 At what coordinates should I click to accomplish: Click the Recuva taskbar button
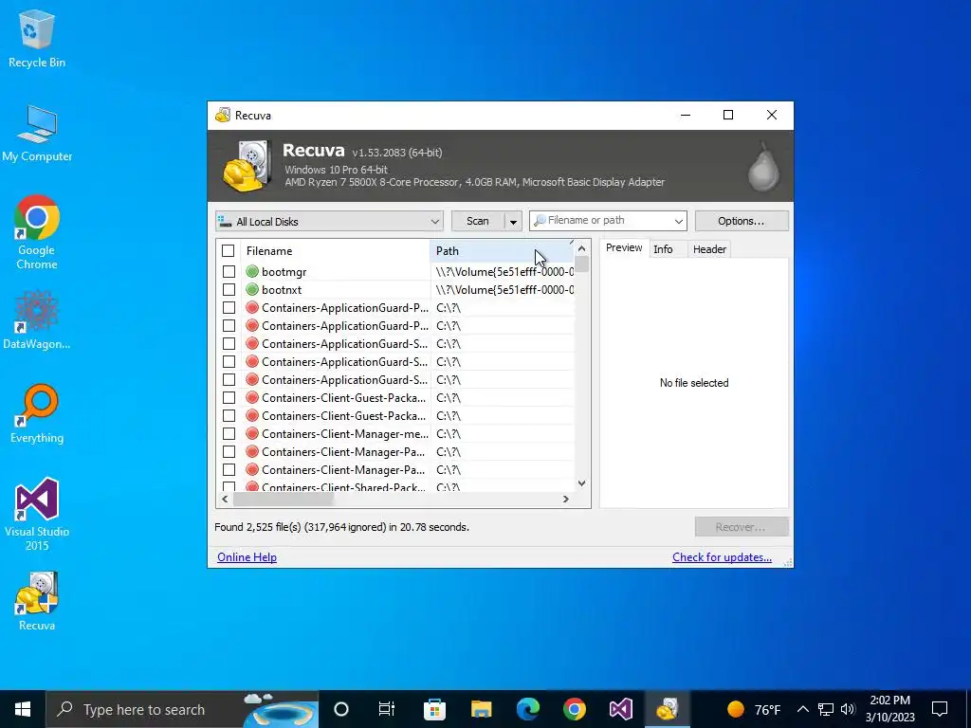pyautogui.click(x=668, y=709)
